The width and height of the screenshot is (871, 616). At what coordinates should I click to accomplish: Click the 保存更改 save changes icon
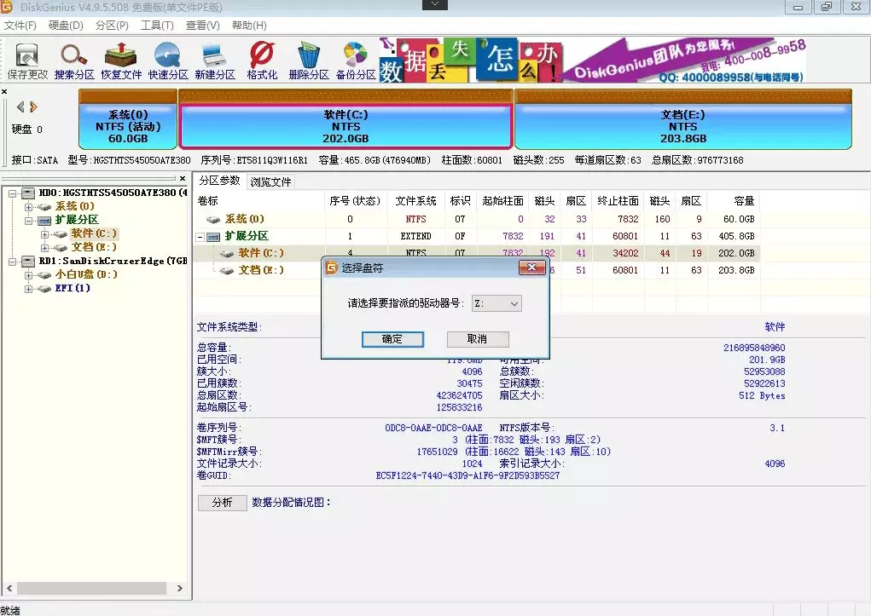pos(27,60)
